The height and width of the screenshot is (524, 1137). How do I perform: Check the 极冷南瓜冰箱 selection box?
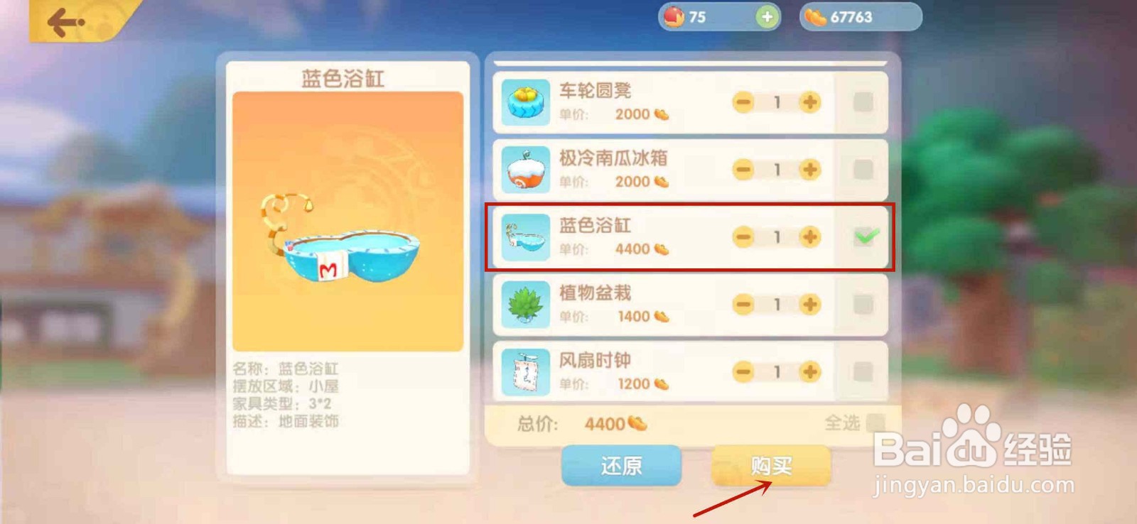point(863,170)
